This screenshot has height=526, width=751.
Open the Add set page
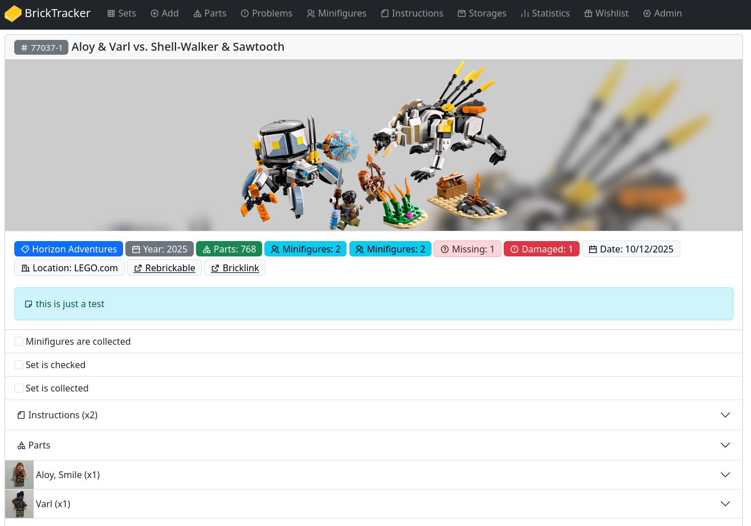(x=165, y=13)
